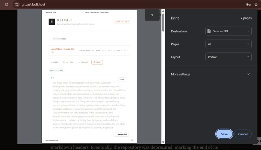Click the New Excavation link in preview
Screen dimensions: 261x150
click(58, 39)
